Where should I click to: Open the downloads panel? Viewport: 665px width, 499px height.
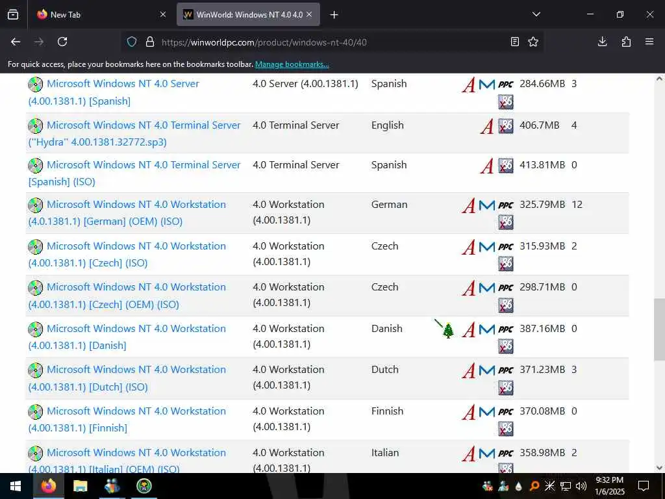point(602,42)
